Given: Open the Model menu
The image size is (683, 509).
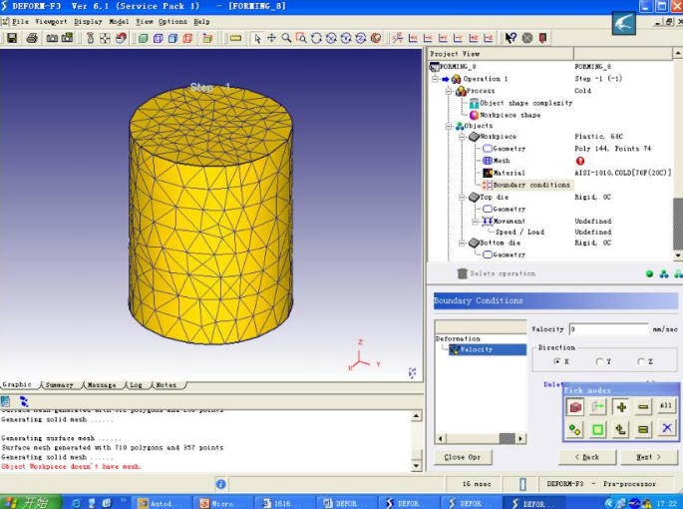Looking at the screenshot, I should point(119,22).
